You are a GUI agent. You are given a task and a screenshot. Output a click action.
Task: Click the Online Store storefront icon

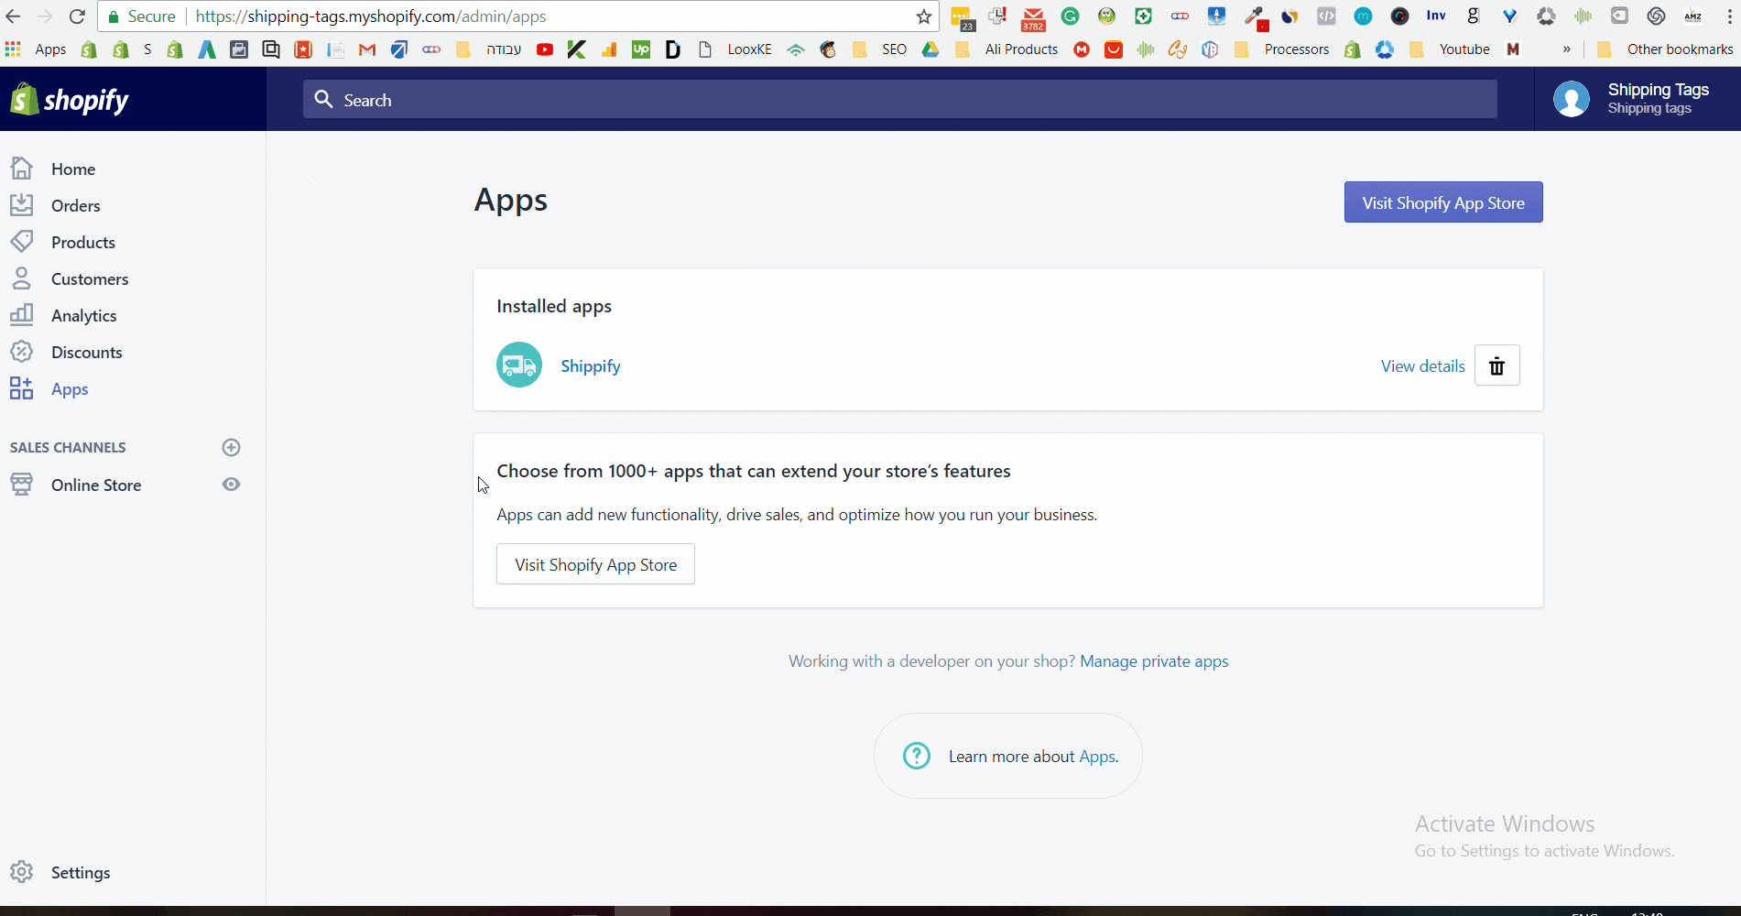tap(22, 485)
